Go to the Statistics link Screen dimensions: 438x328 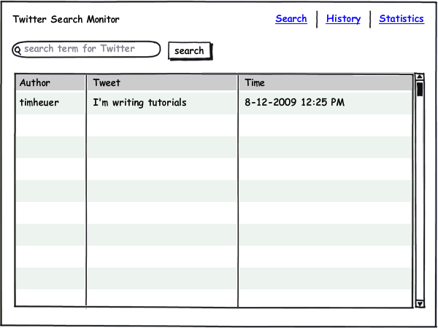401,19
